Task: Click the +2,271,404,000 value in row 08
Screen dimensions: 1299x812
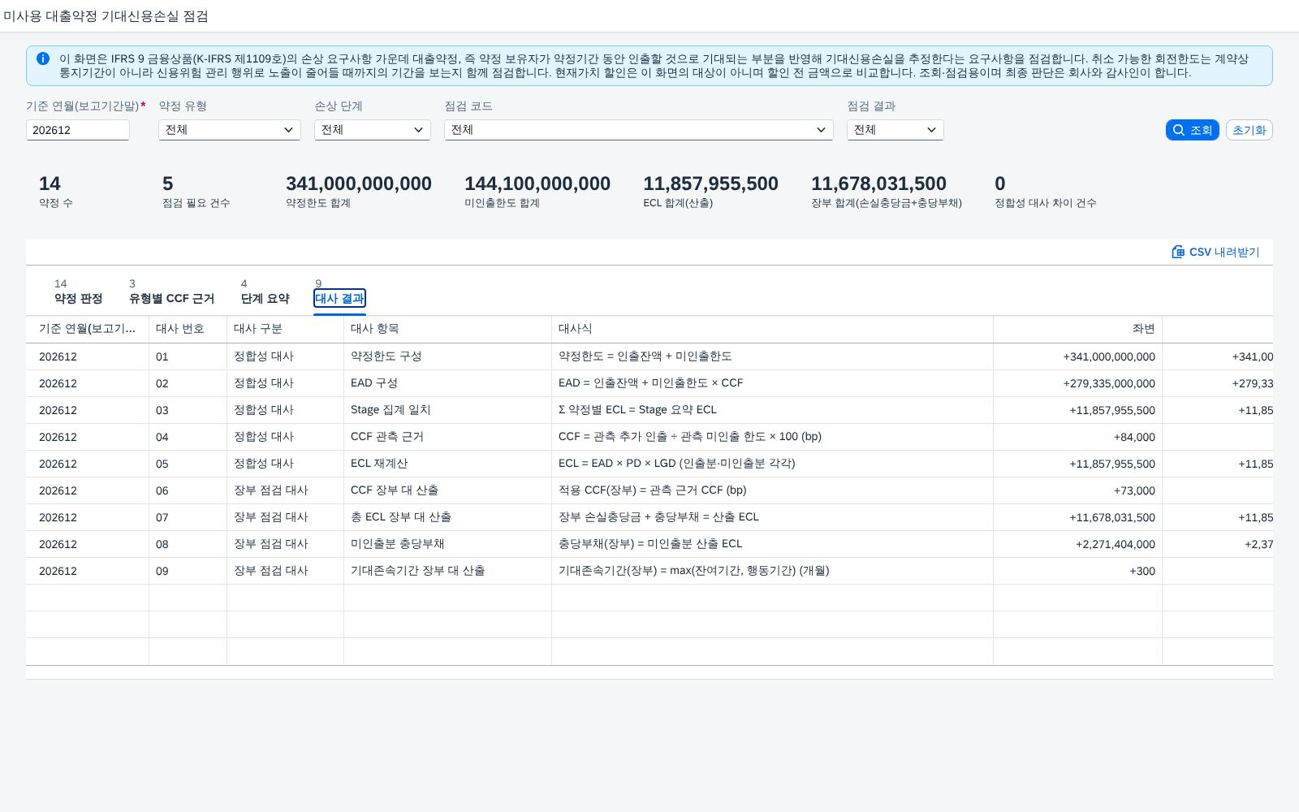Action: coord(1116,544)
